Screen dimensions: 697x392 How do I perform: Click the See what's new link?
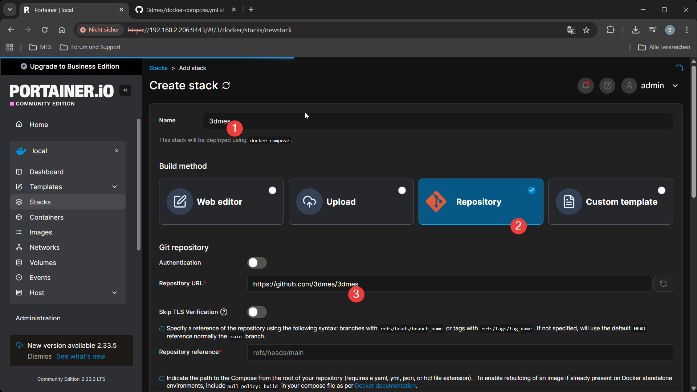81,356
